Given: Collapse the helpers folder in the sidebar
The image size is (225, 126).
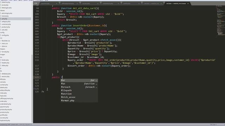Looking at the screenshot, I should pyautogui.click(x=2, y=49).
